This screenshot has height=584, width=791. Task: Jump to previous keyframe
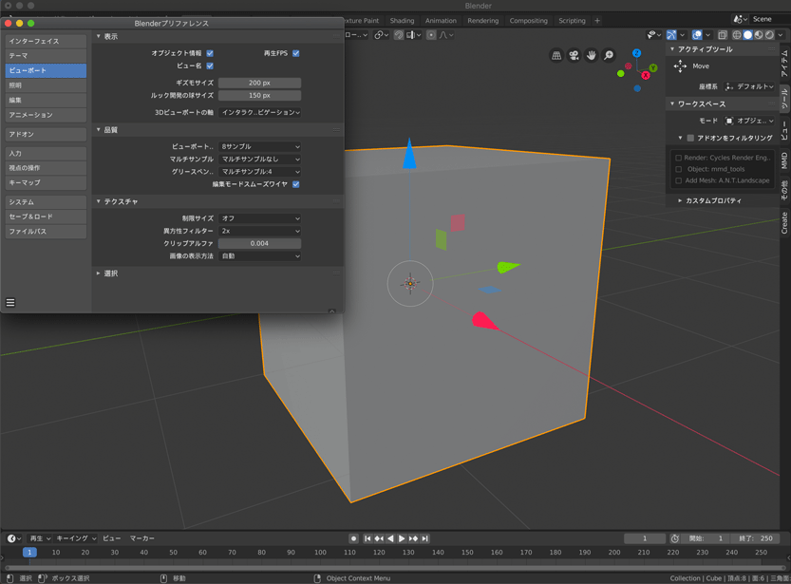tap(379, 538)
